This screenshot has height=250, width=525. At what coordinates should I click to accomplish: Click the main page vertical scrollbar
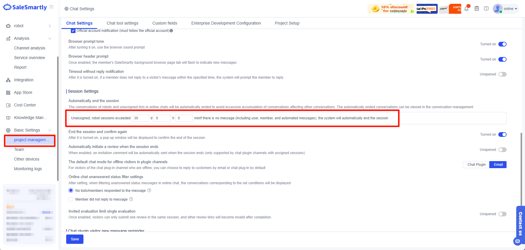(x=521, y=170)
